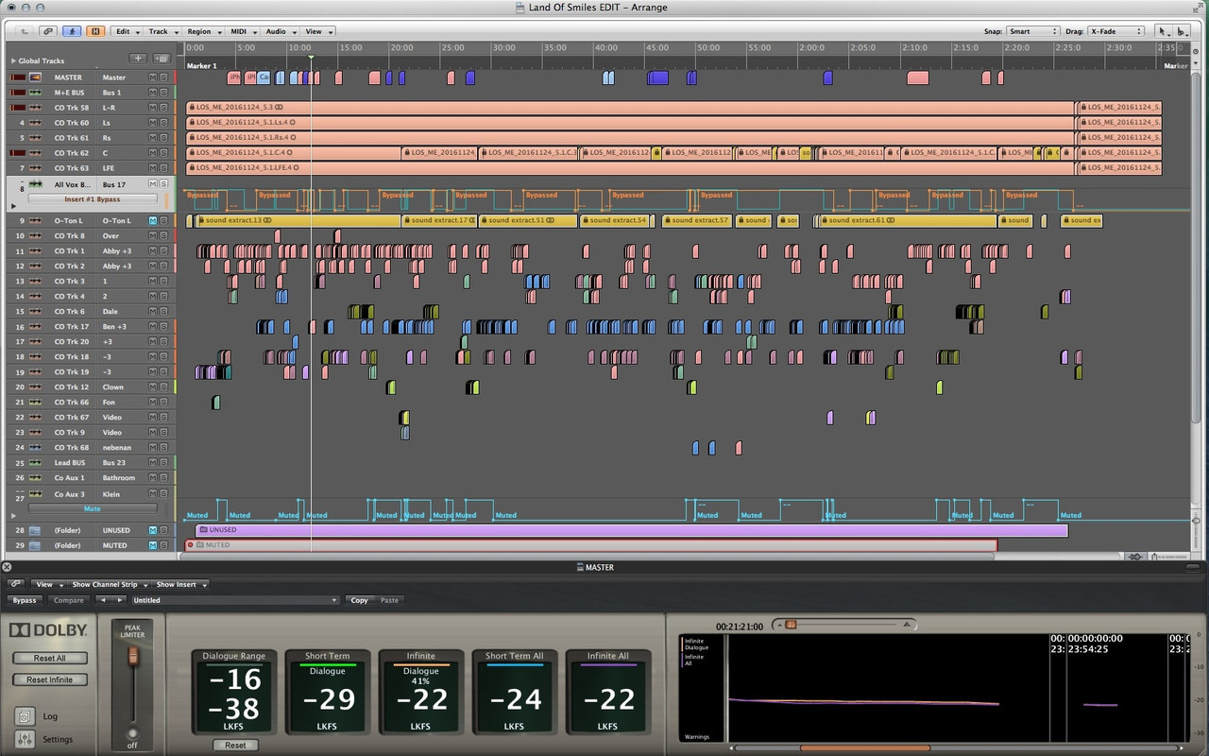Image resolution: width=1209 pixels, height=756 pixels.
Task: Click the CO Trk 12 Clown track icon
Action: pyautogui.click(x=36, y=387)
